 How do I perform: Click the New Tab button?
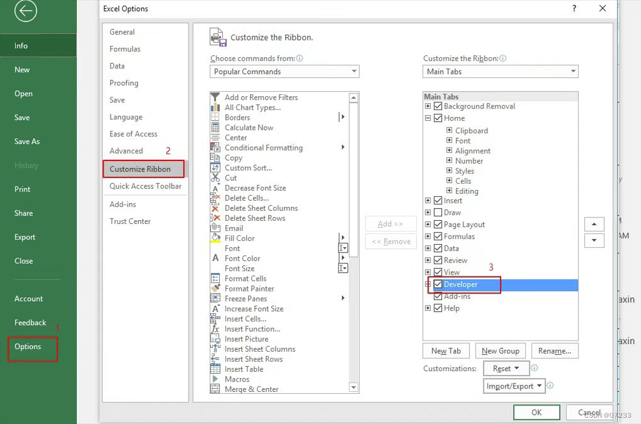click(x=446, y=351)
